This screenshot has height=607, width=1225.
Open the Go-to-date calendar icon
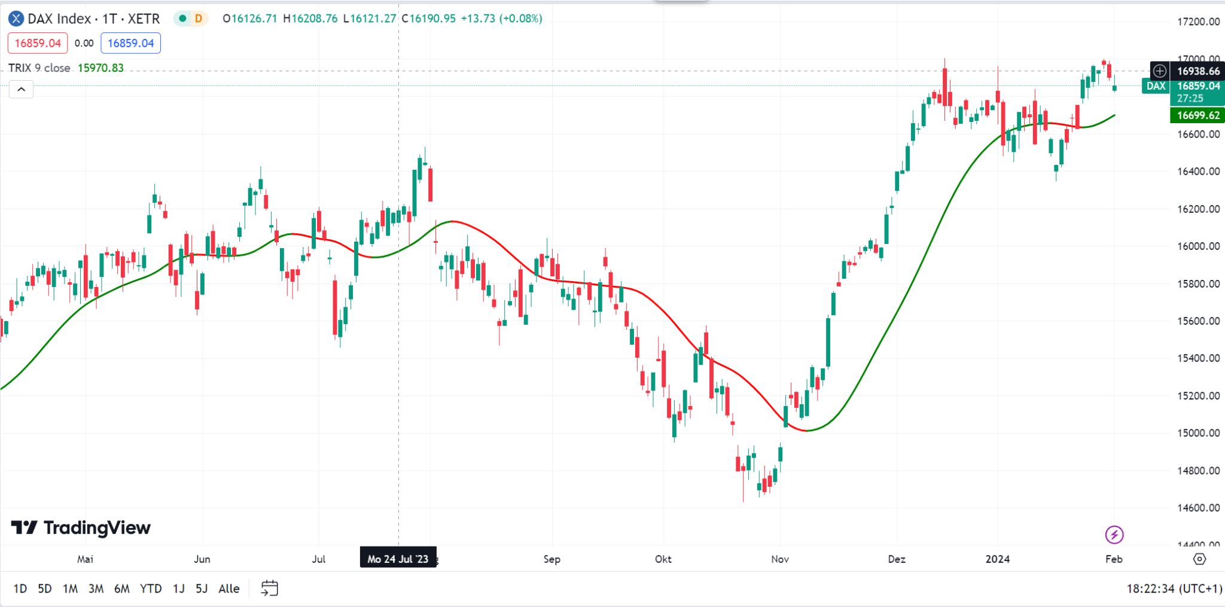click(x=270, y=588)
